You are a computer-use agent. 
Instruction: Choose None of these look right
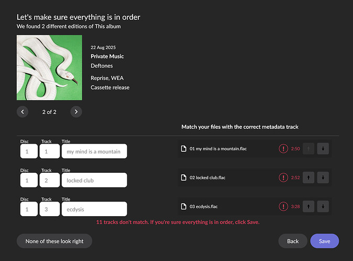(x=54, y=241)
